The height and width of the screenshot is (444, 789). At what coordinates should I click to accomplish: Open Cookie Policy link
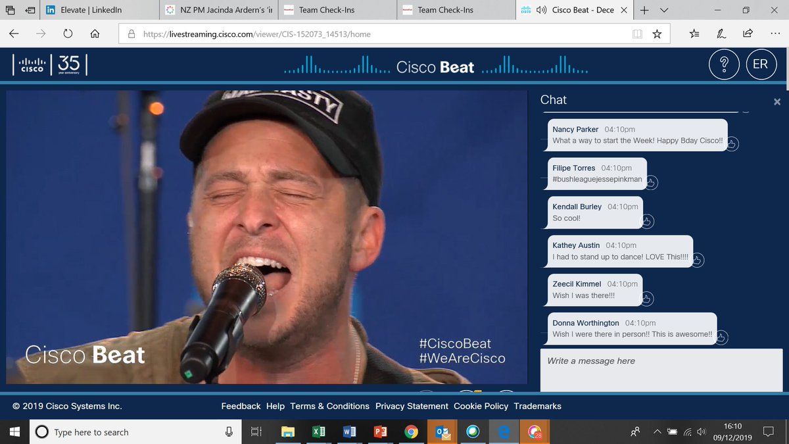(x=481, y=406)
